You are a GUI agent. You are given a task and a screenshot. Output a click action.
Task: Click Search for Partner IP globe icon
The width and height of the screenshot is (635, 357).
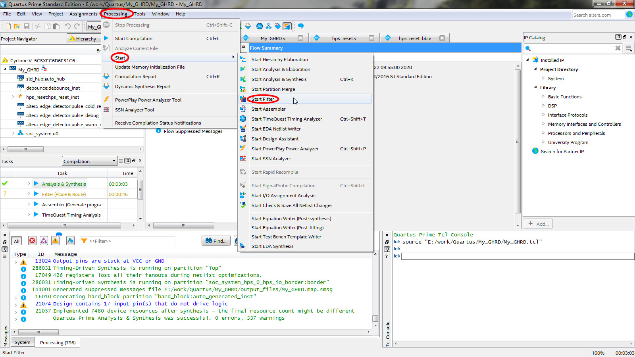pyautogui.click(x=535, y=151)
